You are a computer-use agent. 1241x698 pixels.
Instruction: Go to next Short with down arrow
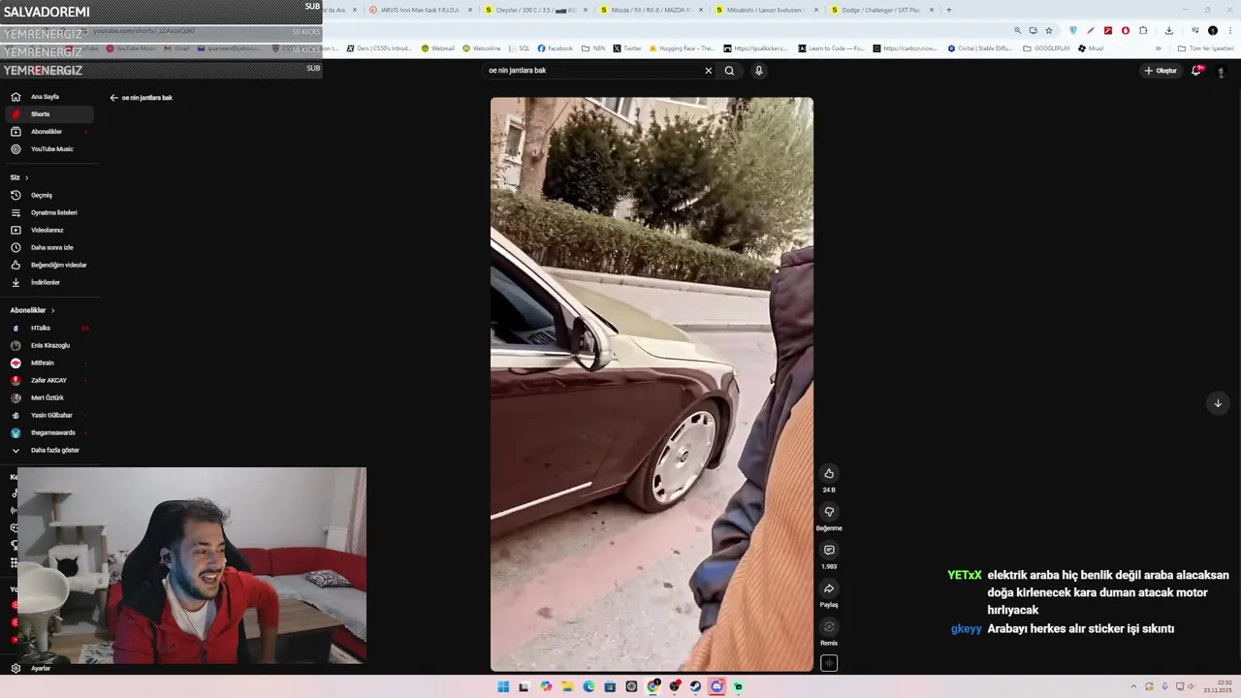click(x=1218, y=403)
